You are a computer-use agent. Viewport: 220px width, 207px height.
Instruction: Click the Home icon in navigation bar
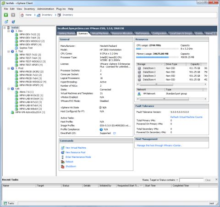coord(22,15)
